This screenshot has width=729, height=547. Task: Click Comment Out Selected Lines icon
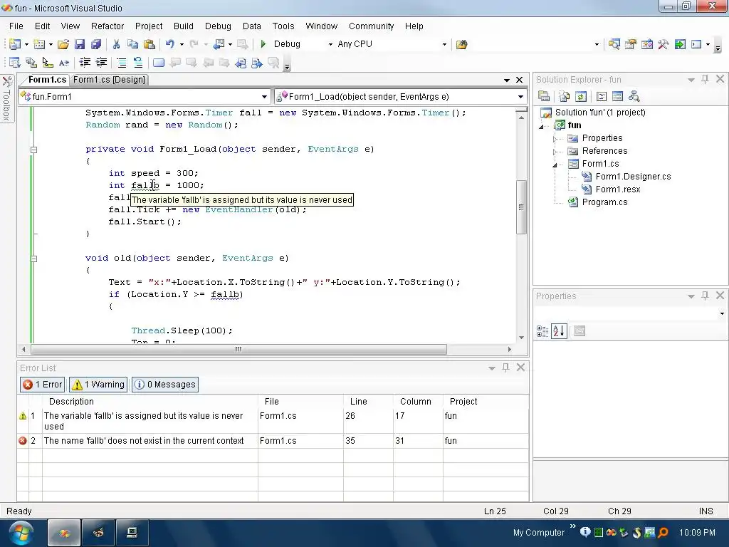121,63
